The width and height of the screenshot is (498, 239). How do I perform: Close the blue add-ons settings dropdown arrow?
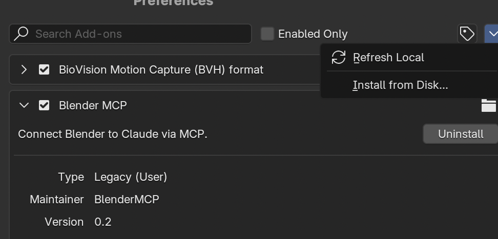[x=492, y=34]
